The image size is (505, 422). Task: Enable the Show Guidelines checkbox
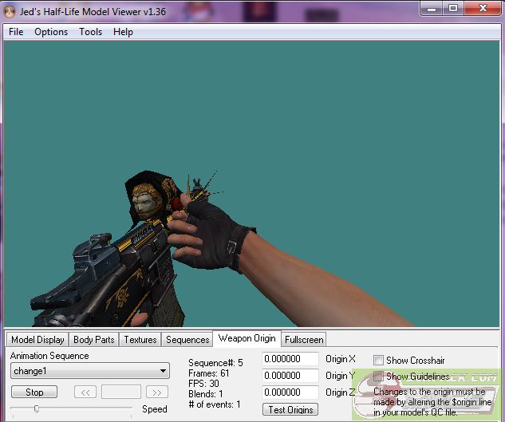pos(378,377)
